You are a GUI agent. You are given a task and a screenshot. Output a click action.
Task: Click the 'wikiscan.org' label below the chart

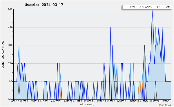coord(87,104)
